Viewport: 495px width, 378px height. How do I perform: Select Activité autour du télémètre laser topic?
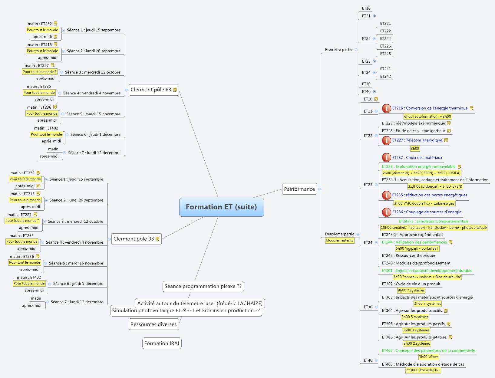pos(200,304)
